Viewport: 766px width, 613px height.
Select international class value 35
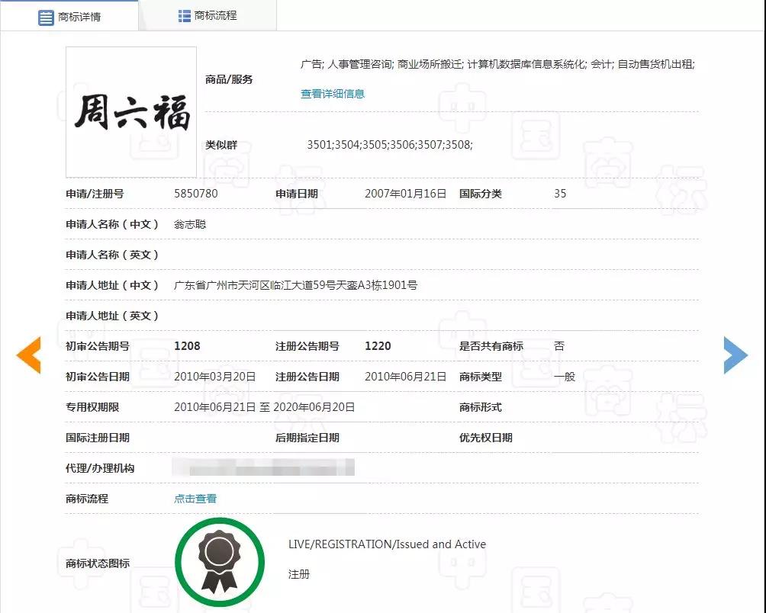560,193
